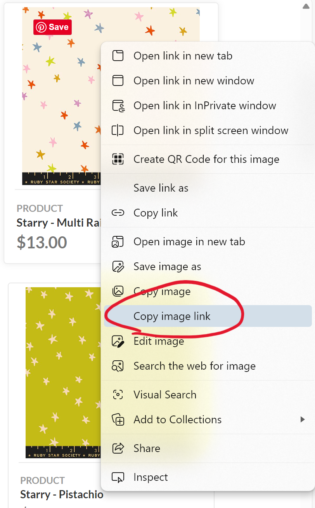Click the Pinterest Save button on the image

coord(52,27)
